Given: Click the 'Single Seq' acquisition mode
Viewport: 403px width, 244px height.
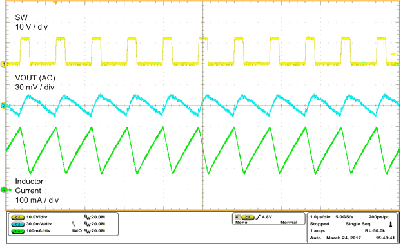Looking at the screenshot, I should pos(358,224).
